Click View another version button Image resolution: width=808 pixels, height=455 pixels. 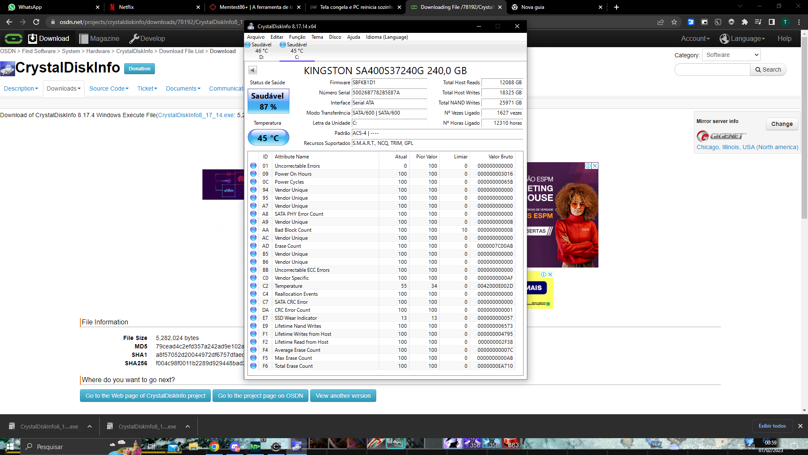[x=343, y=396]
